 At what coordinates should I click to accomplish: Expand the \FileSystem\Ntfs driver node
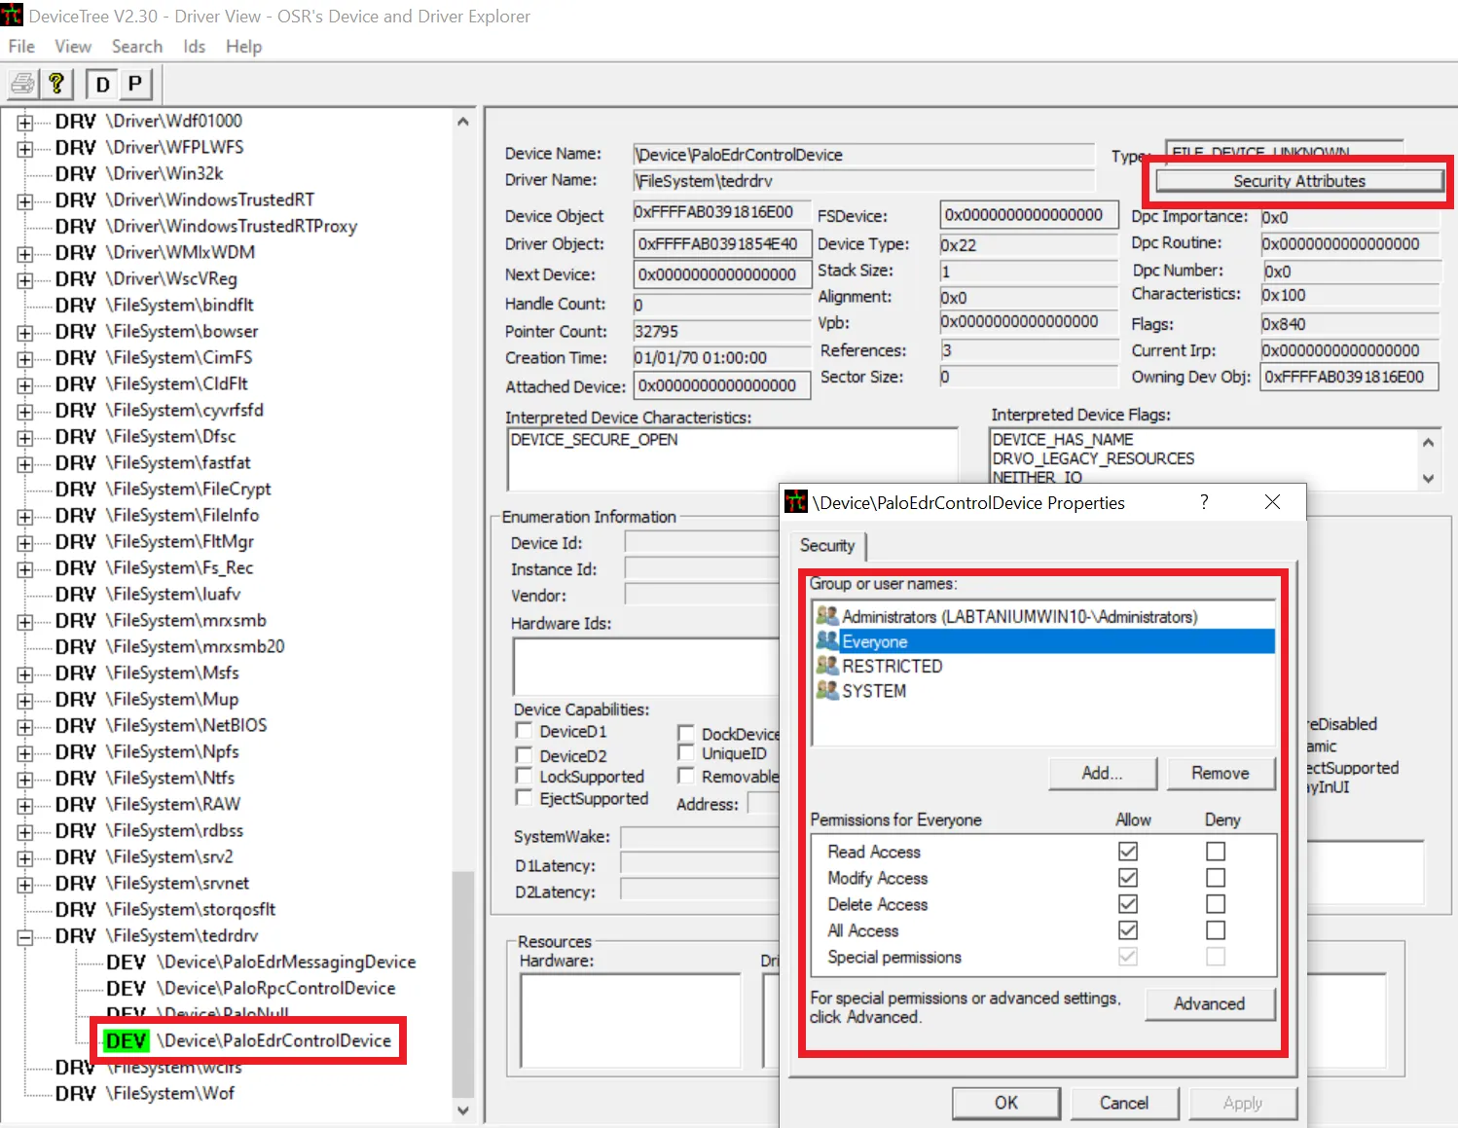25,779
